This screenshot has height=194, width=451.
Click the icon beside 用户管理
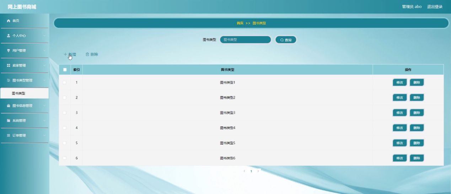[x=9, y=51]
